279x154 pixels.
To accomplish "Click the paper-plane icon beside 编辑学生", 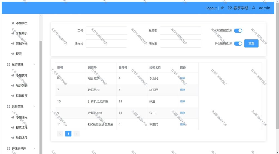I will tap(13, 44).
